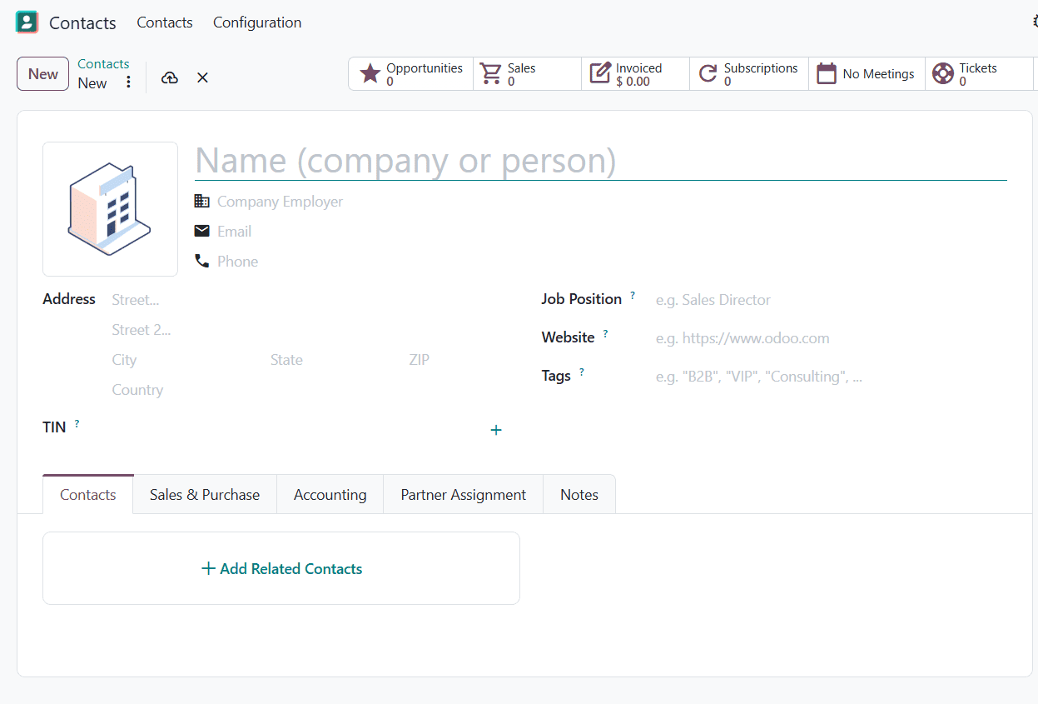Open the Country dropdown field

click(307, 390)
